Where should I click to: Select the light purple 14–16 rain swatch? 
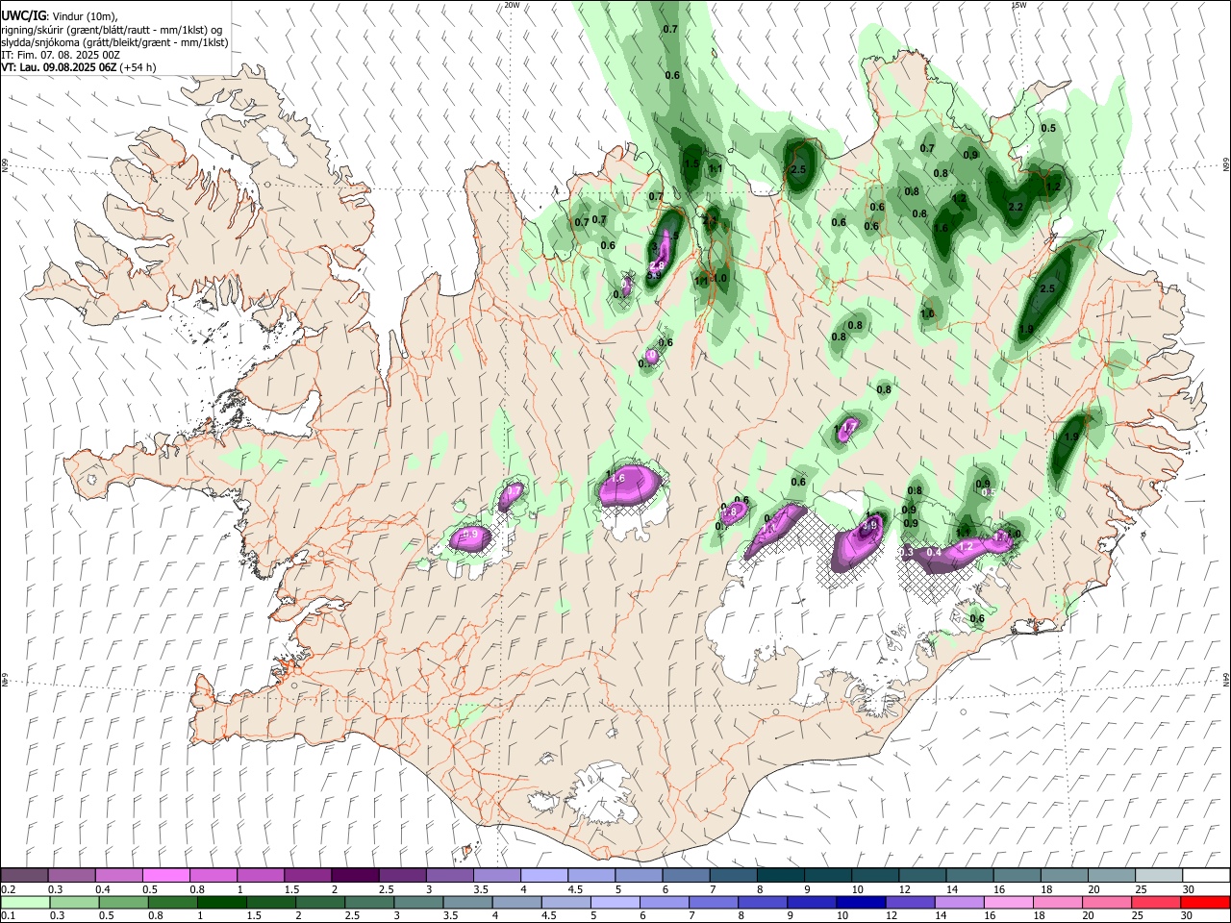click(959, 902)
